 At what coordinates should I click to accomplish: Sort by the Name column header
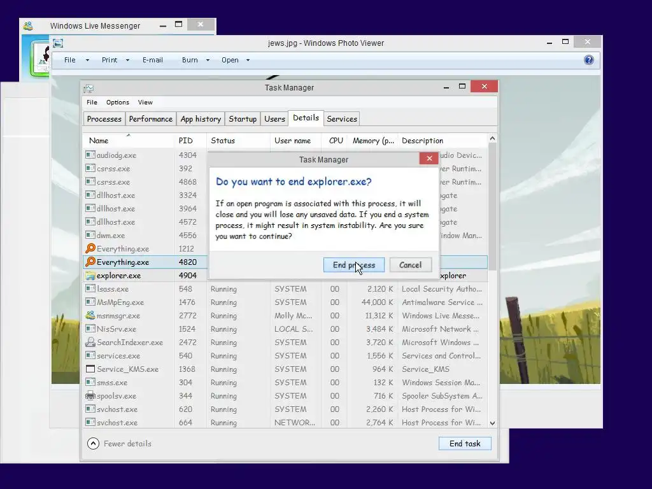[x=128, y=141]
